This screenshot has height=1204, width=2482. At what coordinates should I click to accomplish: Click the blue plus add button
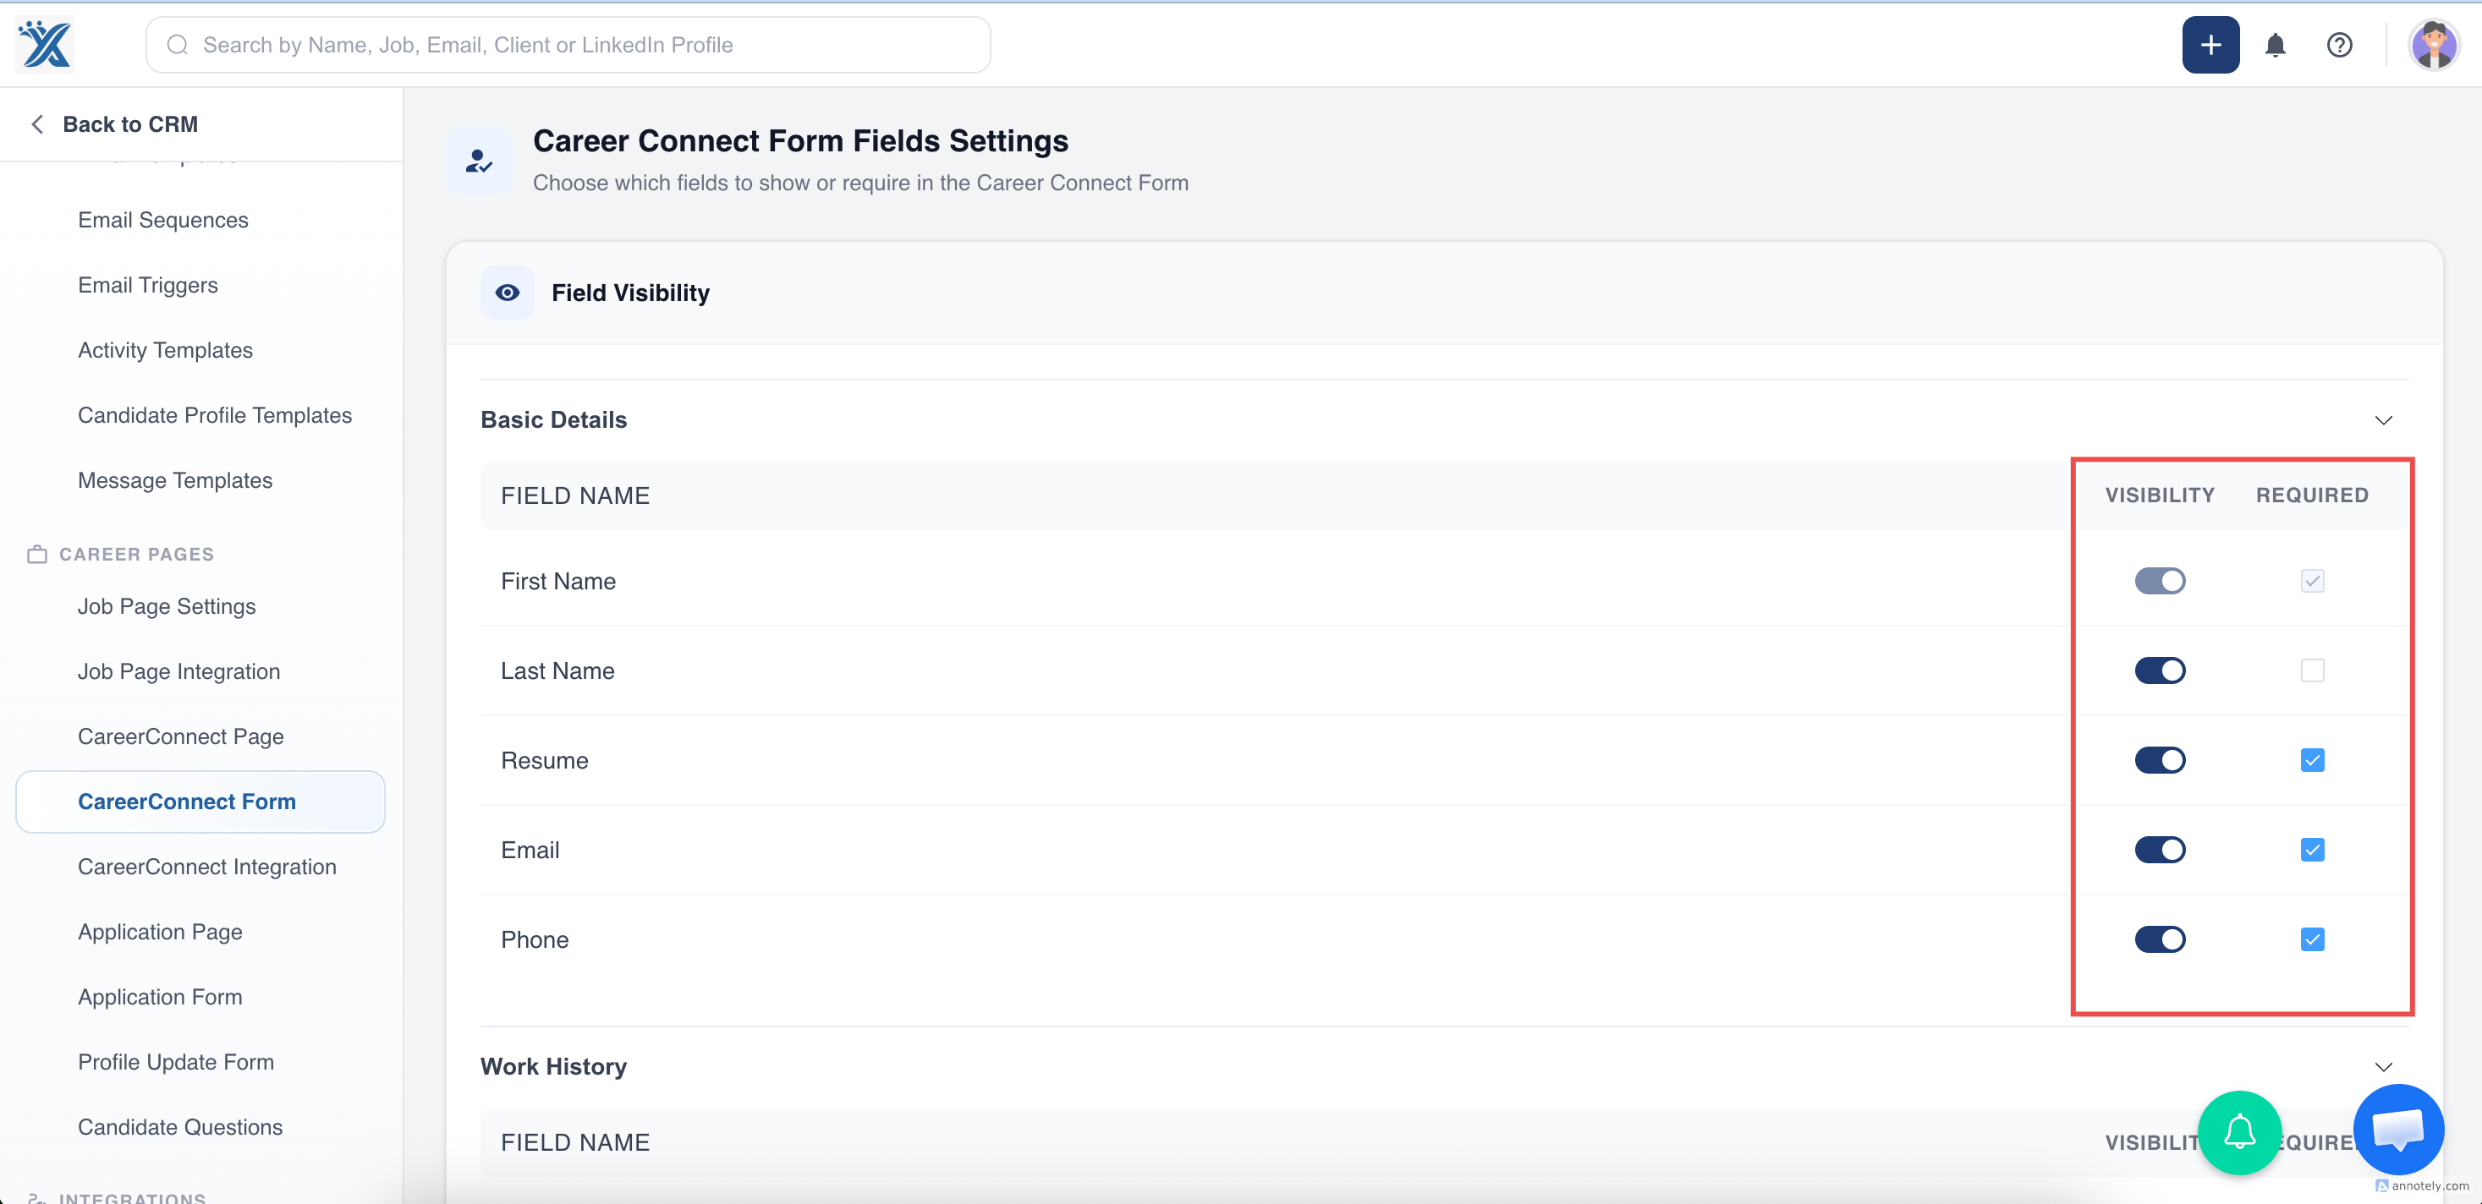2210,46
